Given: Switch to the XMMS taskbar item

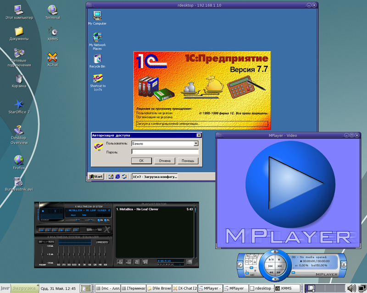Looking at the screenshot, I should coord(284,288).
